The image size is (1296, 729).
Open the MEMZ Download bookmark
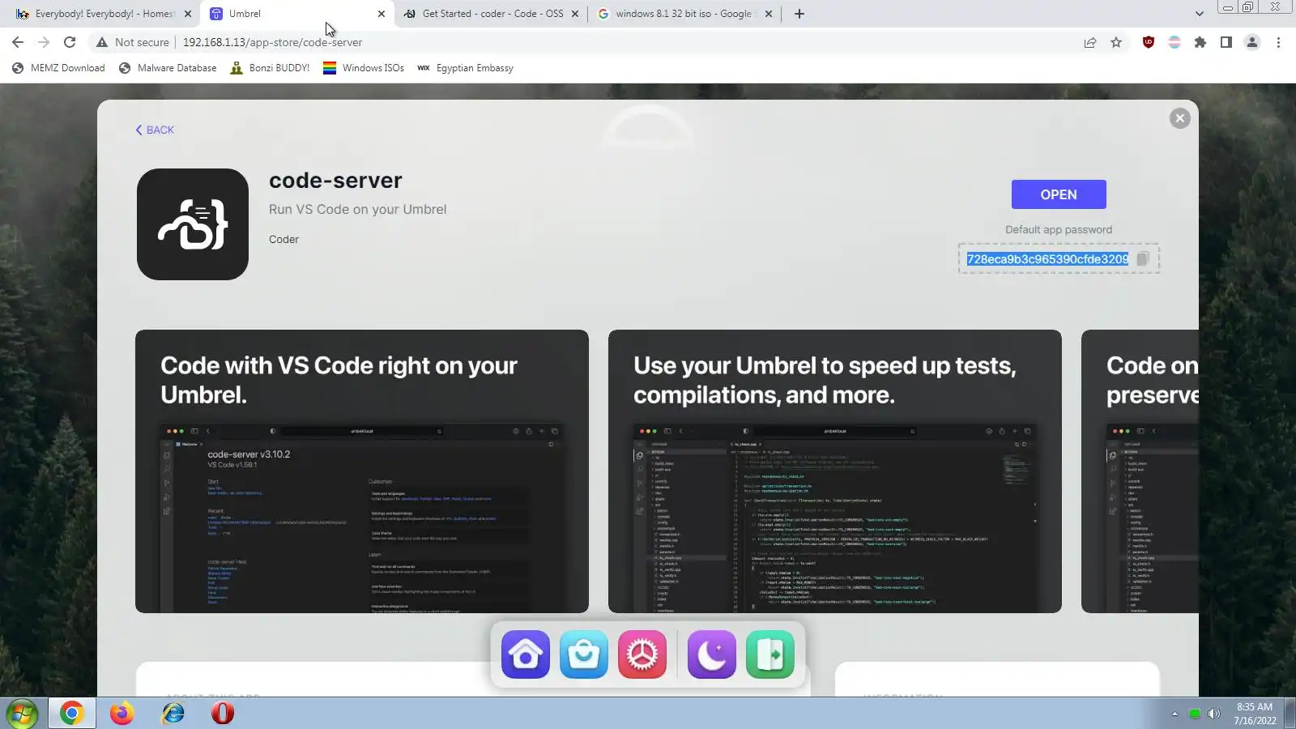58,68
